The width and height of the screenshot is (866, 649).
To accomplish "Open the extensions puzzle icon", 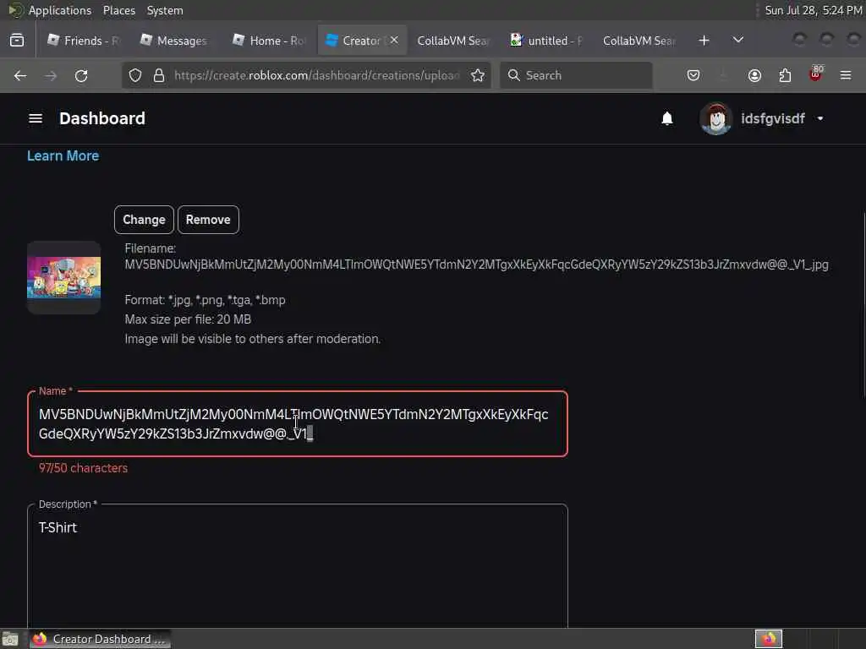I will (785, 75).
